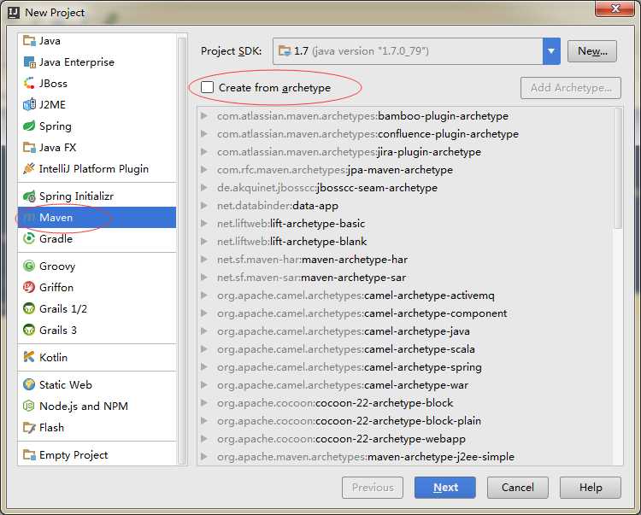
Task: Select maven-archetype-j2ee-simple row
Action: (405, 457)
